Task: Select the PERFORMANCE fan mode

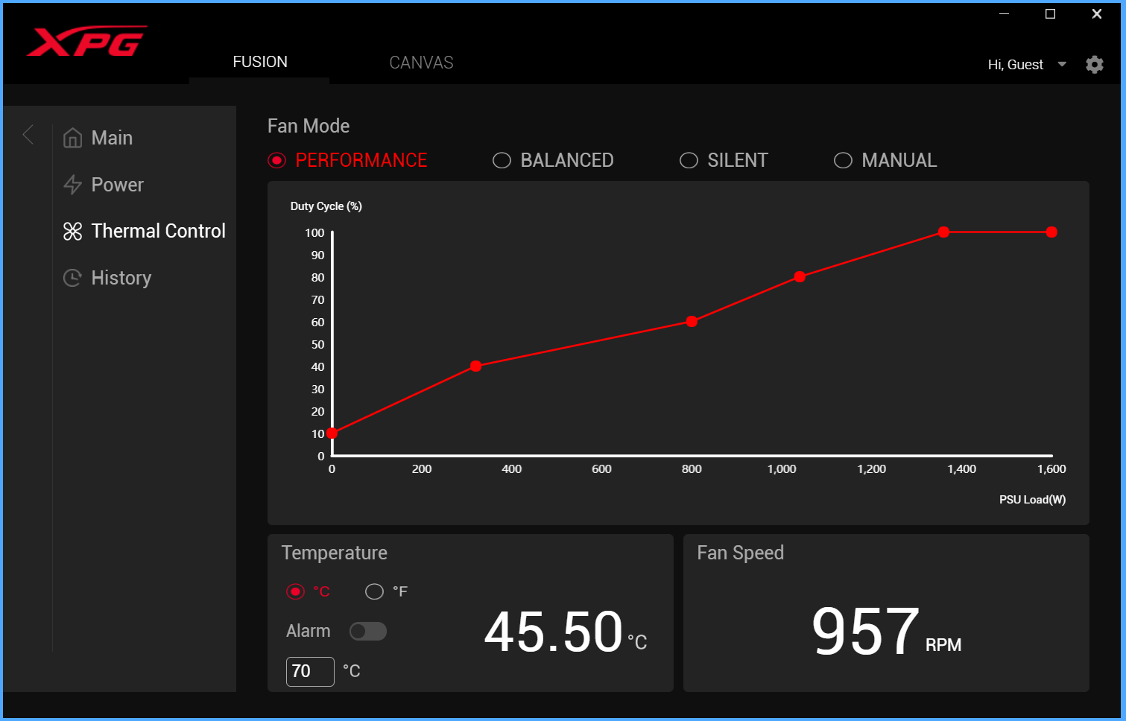Action: pos(276,160)
